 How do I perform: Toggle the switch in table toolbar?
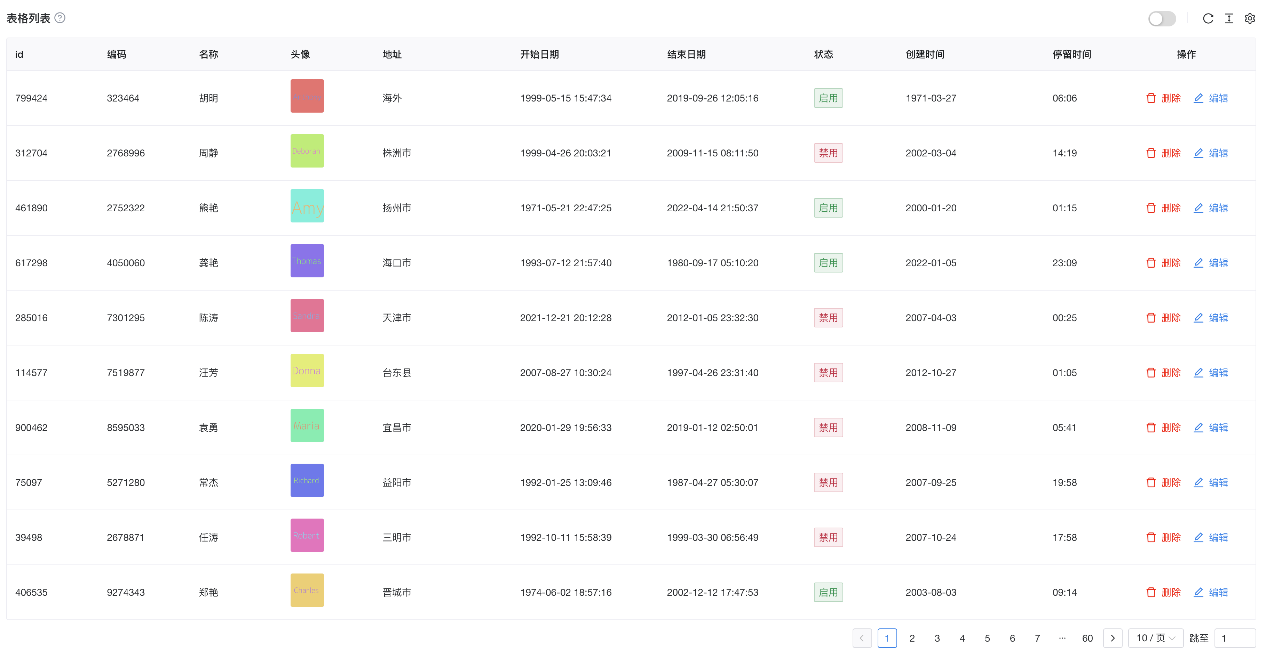pos(1162,19)
